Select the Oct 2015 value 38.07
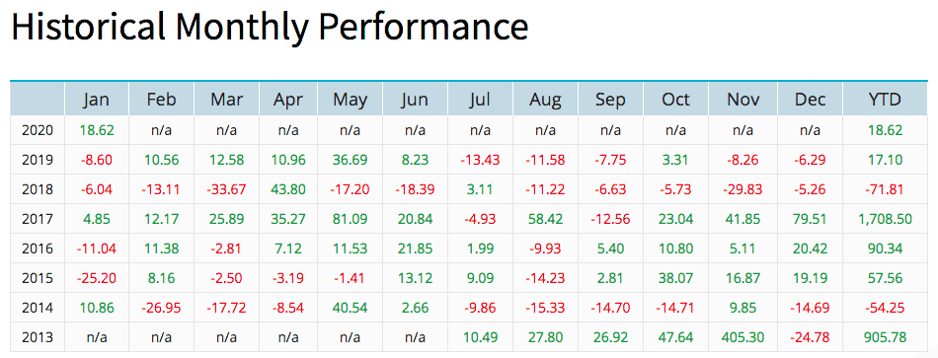The image size is (938, 358). (x=675, y=278)
